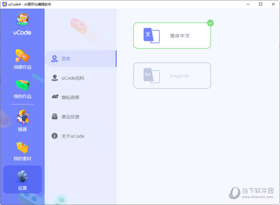Click the uCode百科 icon in settings list
This screenshot has width=280, height=205.
(x=55, y=78)
